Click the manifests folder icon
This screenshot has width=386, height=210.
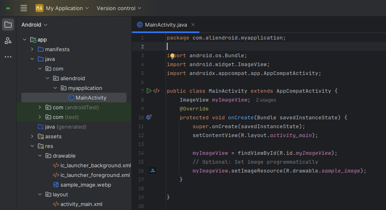pos(41,49)
